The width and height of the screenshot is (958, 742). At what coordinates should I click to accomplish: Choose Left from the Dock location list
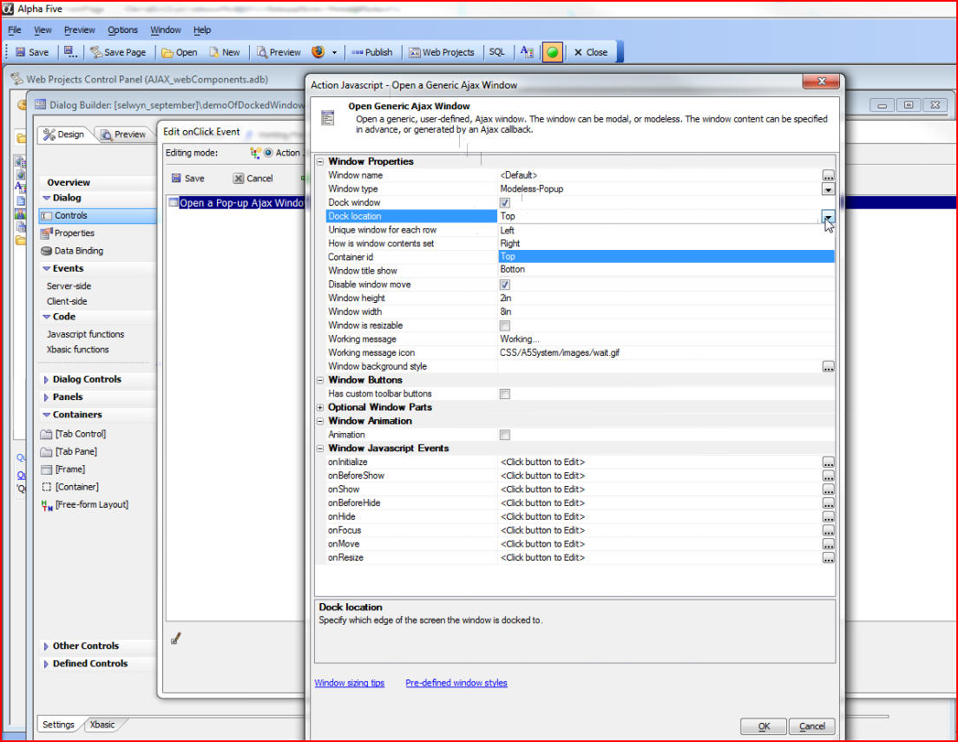tap(666, 231)
